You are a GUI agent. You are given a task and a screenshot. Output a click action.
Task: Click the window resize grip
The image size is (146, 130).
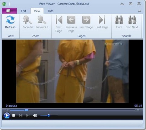click(141, 125)
